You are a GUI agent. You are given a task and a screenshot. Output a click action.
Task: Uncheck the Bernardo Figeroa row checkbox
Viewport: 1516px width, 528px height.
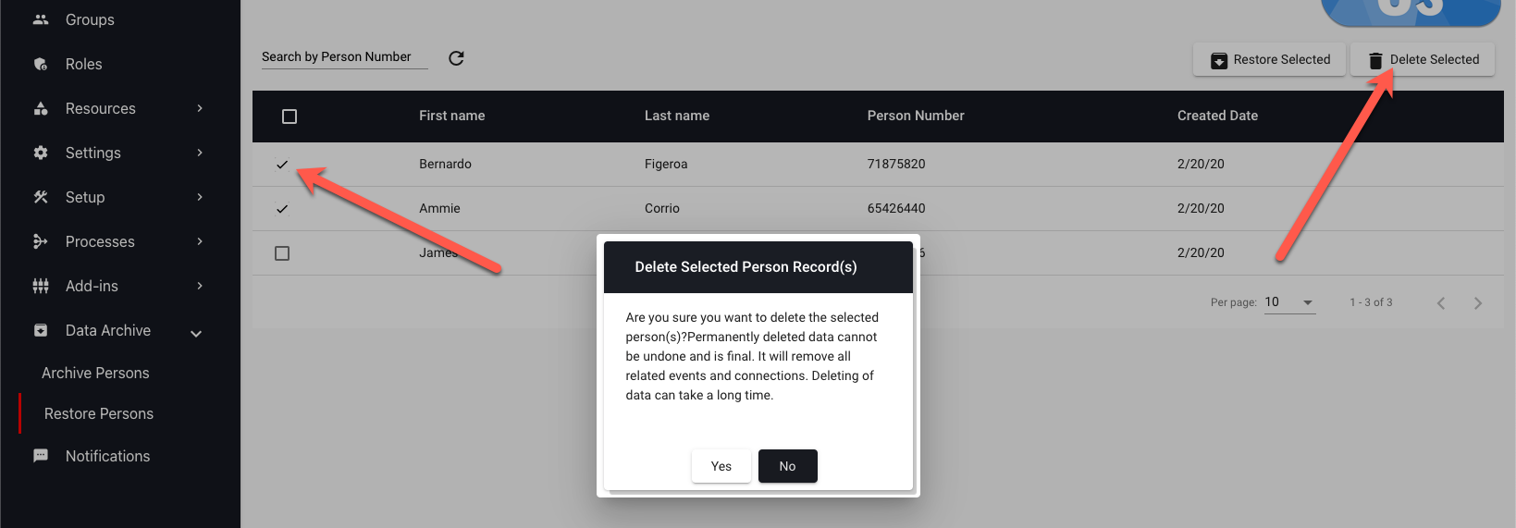pos(282,165)
